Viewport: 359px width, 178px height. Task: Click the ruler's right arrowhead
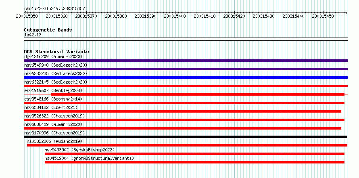[346, 13]
